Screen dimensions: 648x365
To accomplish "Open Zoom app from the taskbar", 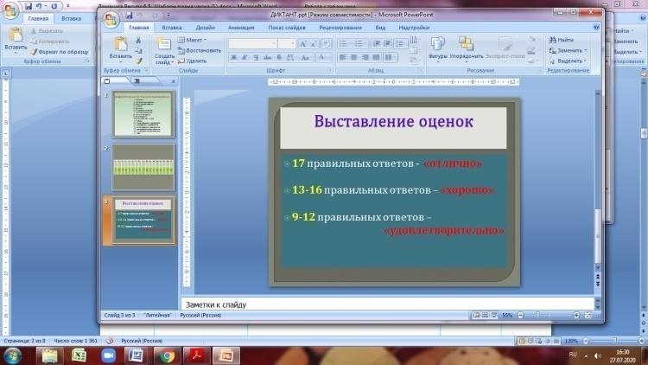I will [x=108, y=355].
